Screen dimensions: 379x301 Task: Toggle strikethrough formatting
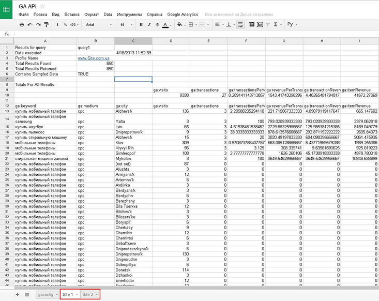157,25
